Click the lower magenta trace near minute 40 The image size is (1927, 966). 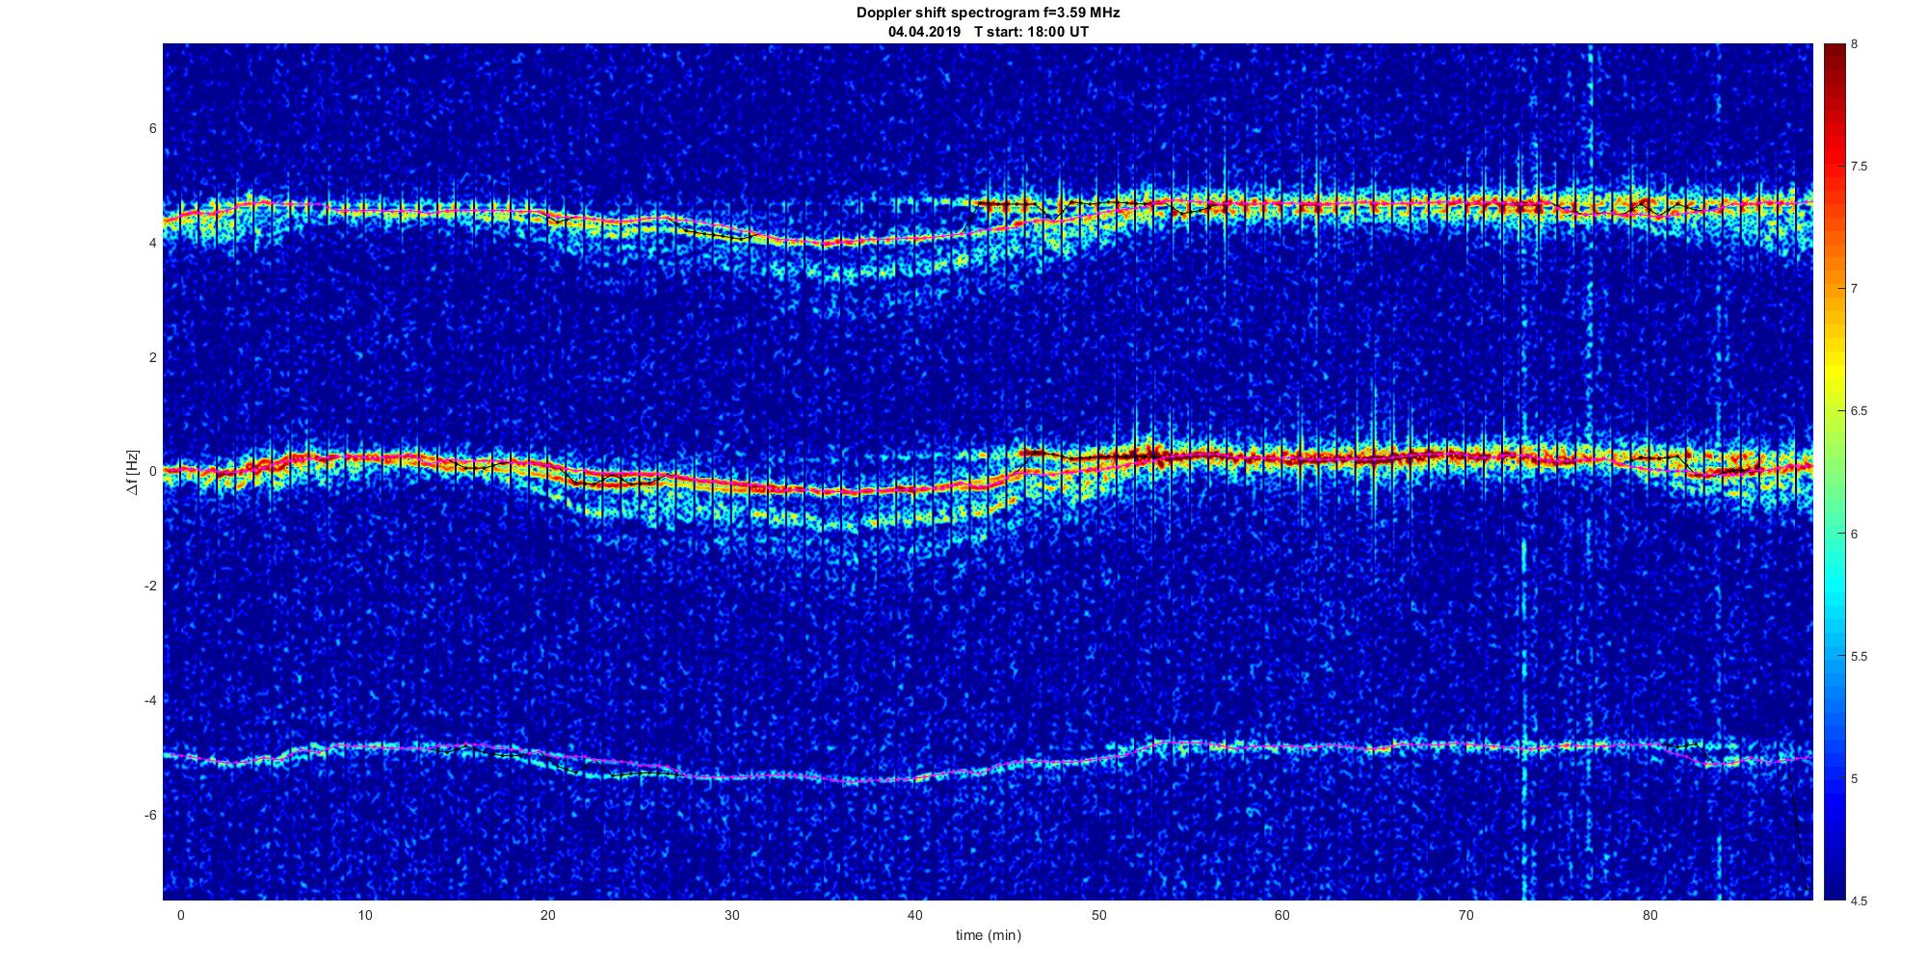tap(915, 778)
